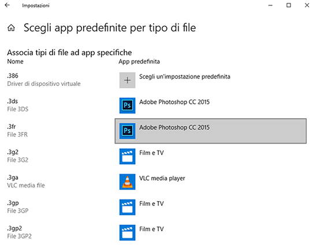The image size is (313, 245).
Task: Select the .3gp2 extension name
Action: coord(14,228)
